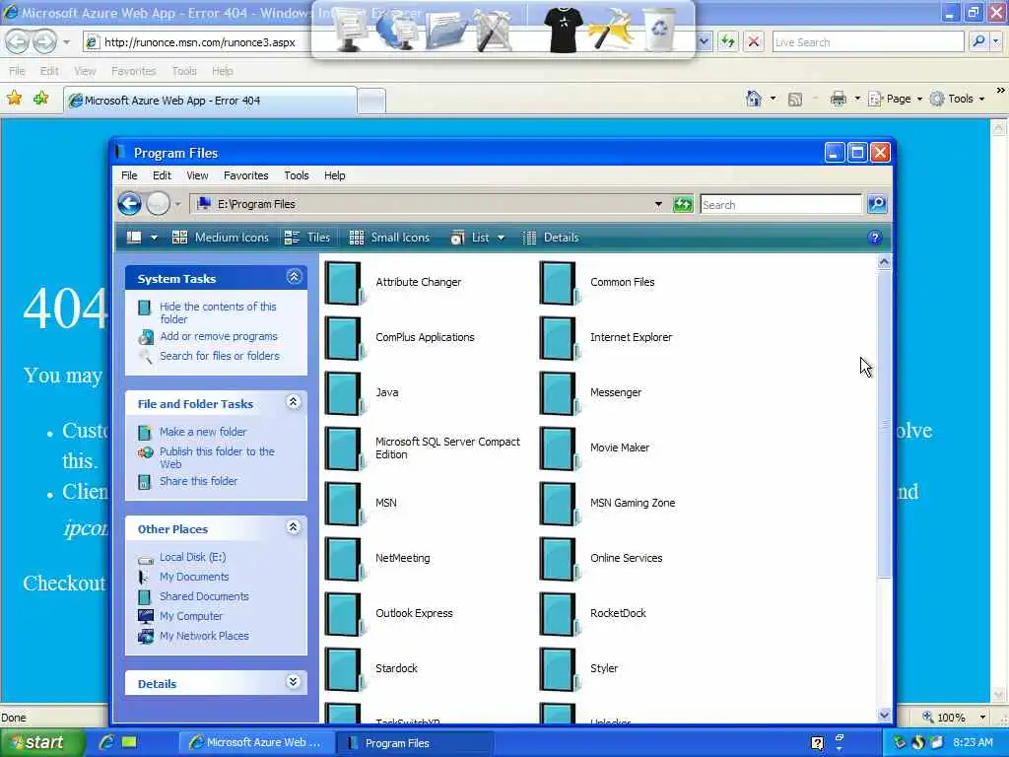Click the crossed hammer and wrench dock icon
1009x757 pixels.
[x=495, y=31]
